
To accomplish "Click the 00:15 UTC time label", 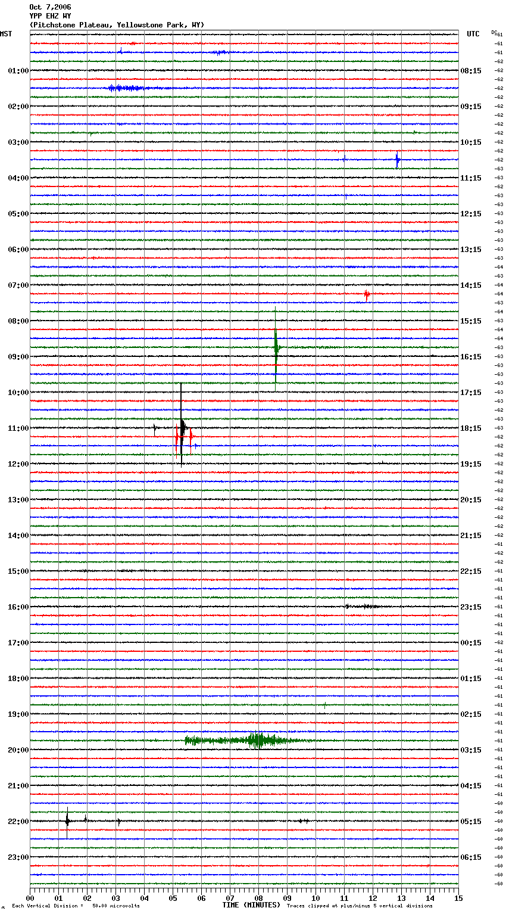I will [x=471, y=643].
